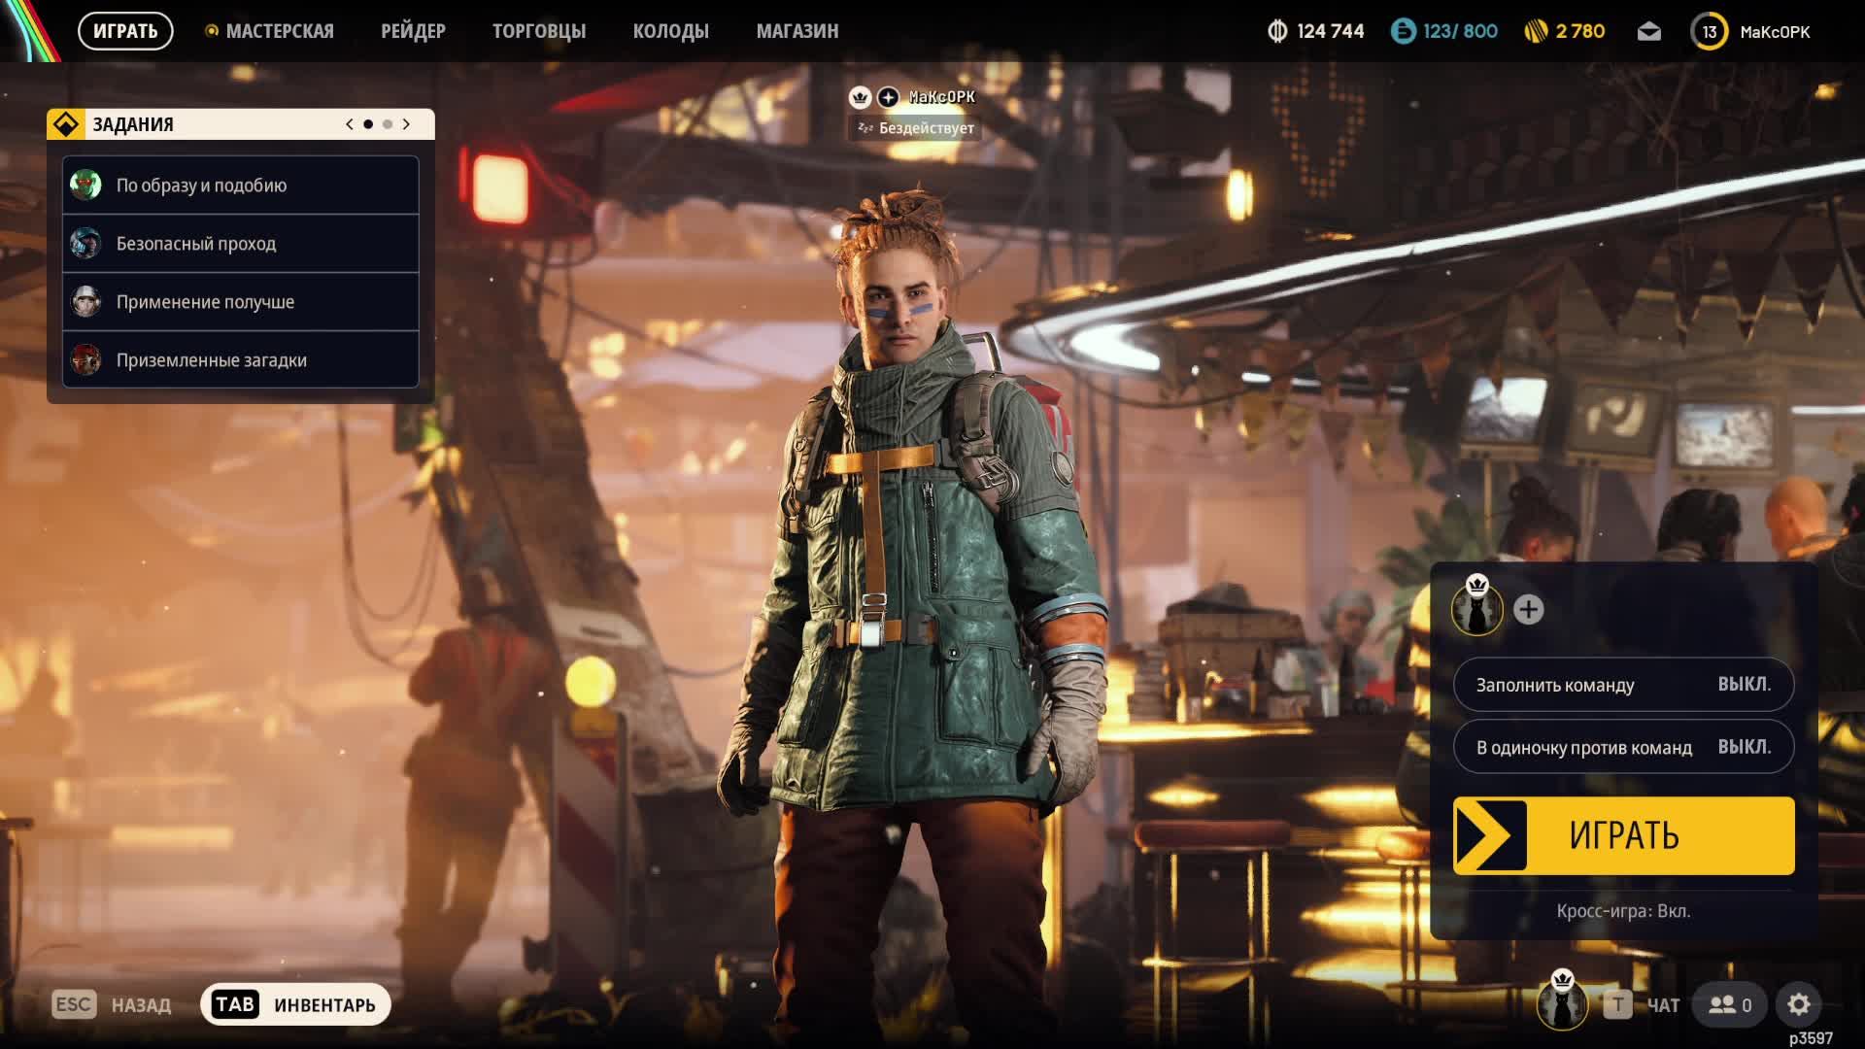Toggle Заполнить команду option
Image resolution: width=1865 pixels, height=1049 pixels.
pyautogui.click(x=1623, y=685)
